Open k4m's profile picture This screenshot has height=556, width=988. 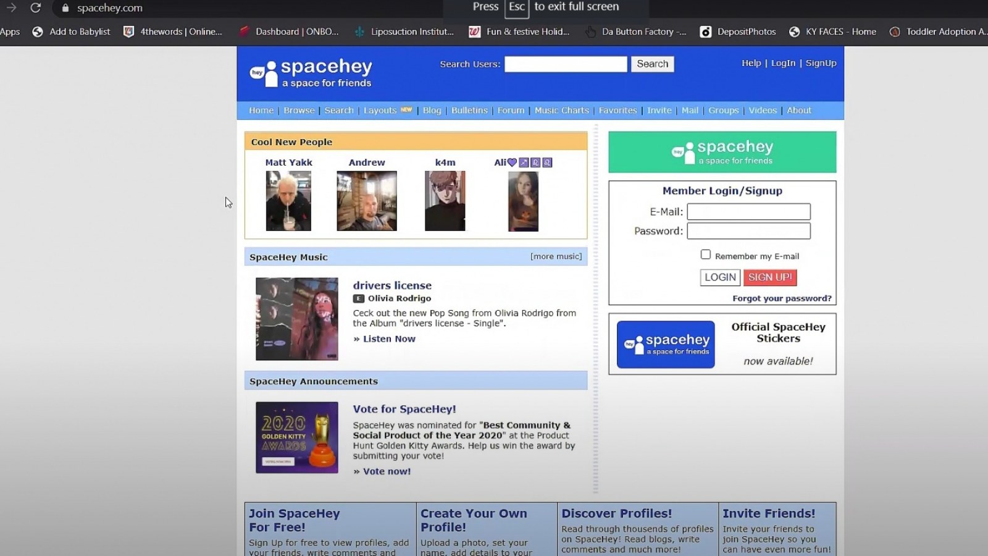point(445,201)
